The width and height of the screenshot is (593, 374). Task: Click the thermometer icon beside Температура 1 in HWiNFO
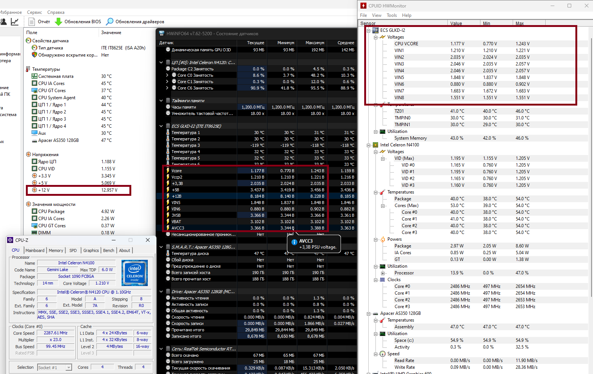coord(168,132)
